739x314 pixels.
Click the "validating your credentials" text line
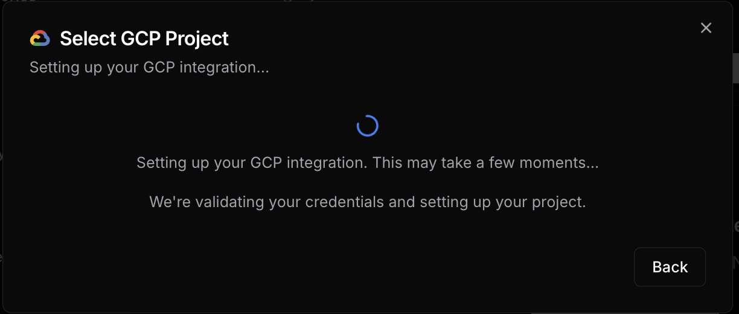368,202
